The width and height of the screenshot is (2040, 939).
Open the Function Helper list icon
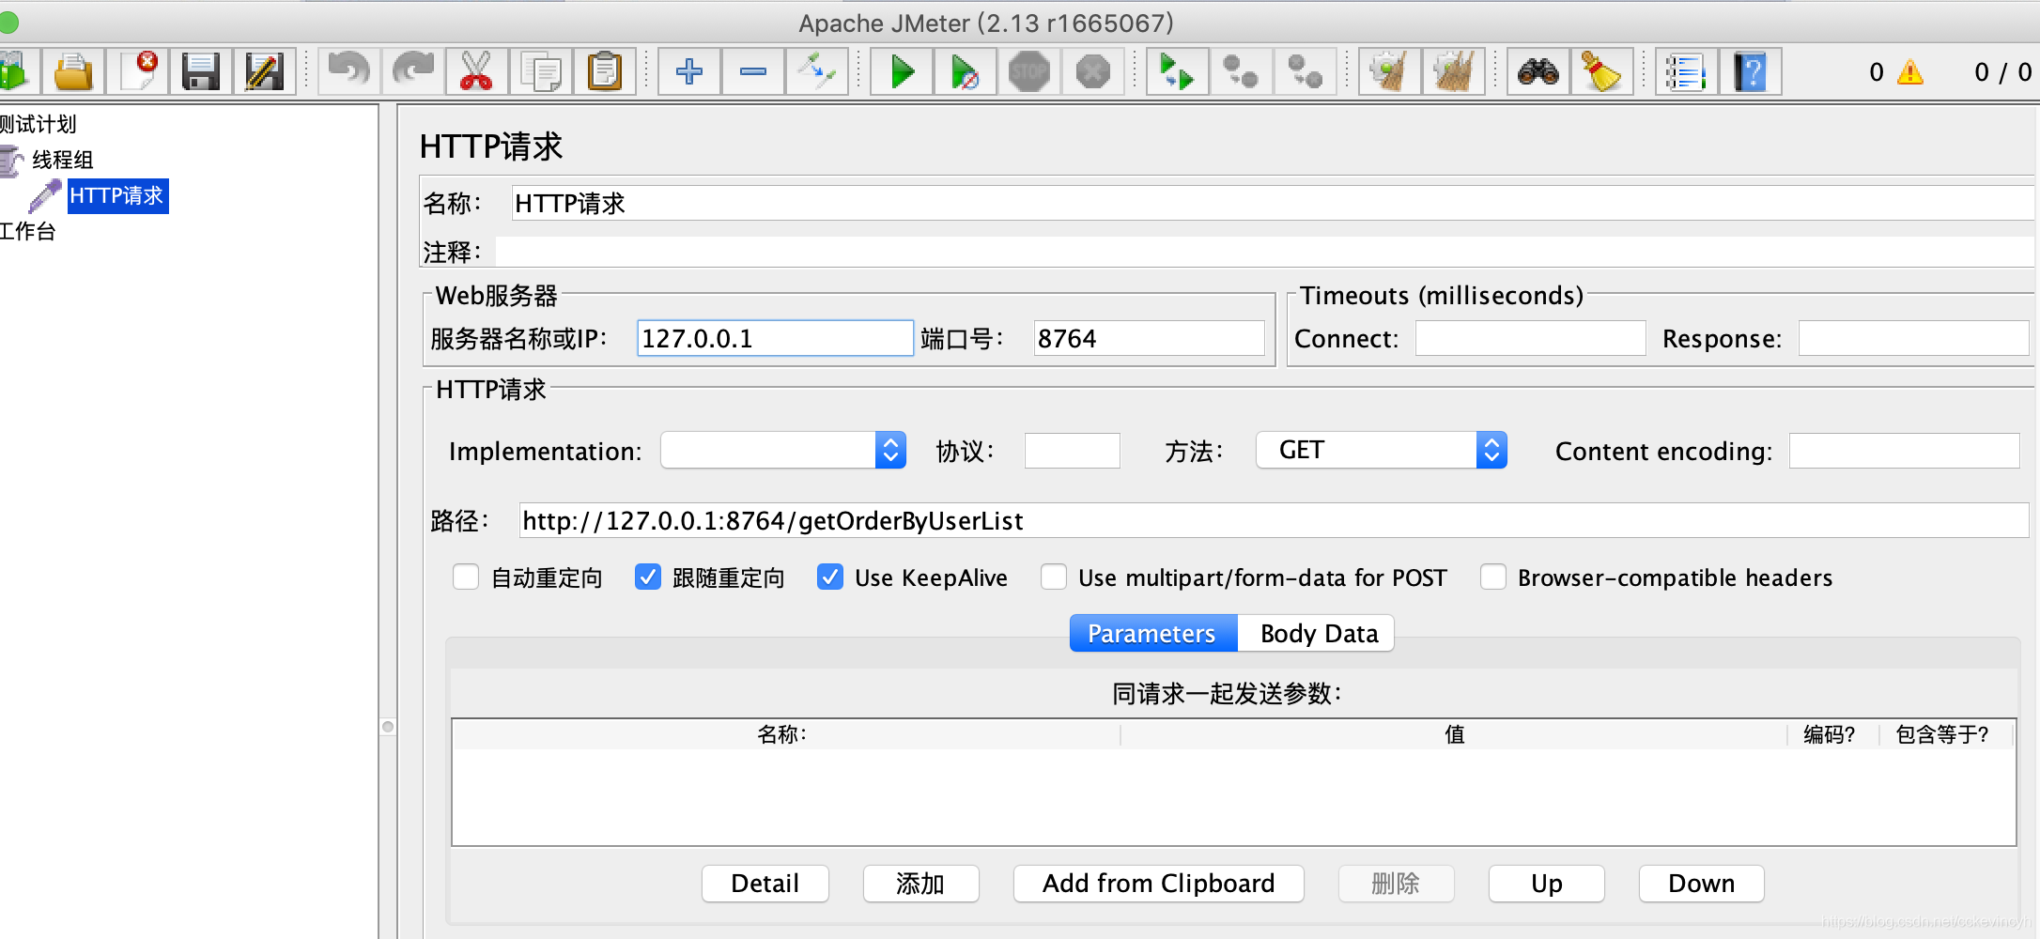[1686, 71]
